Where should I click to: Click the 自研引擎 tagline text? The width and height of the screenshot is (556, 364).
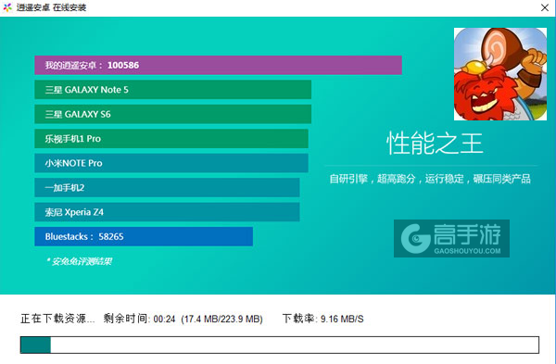tap(430, 179)
